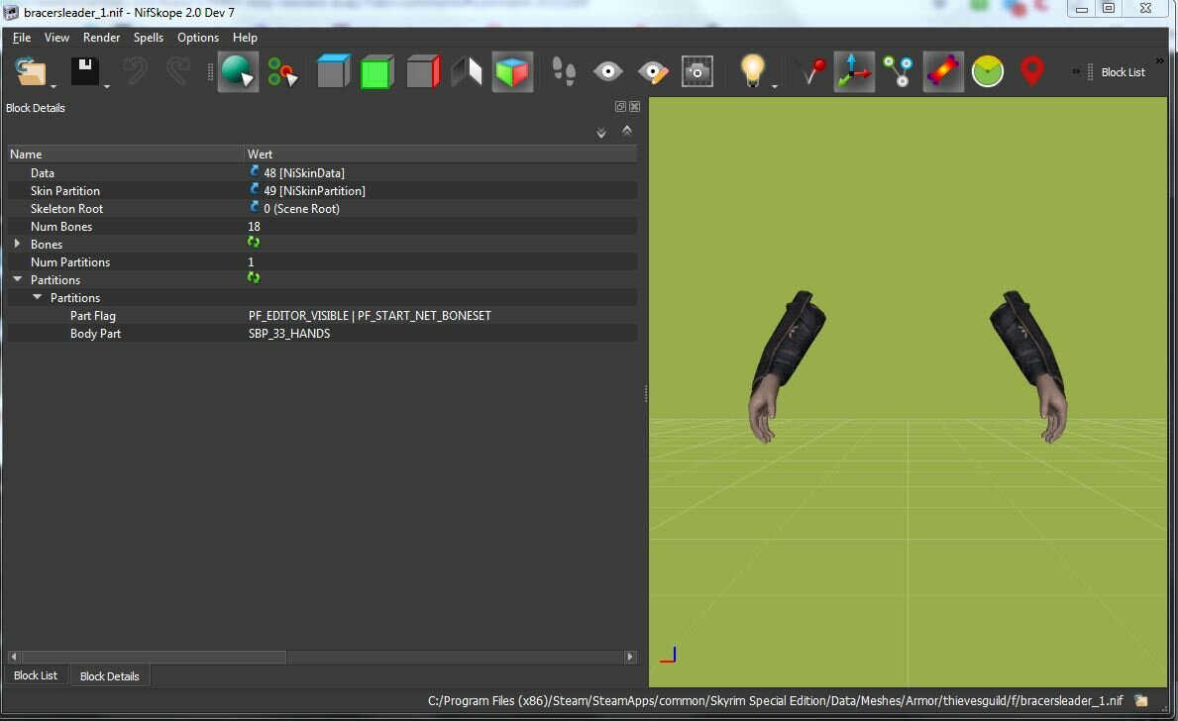This screenshot has height=721, width=1178.
Task: Open the Render menu
Action: pos(101,38)
